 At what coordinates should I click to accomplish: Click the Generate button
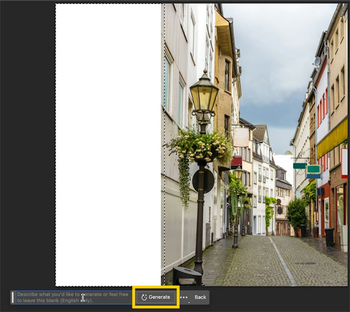[156, 297]
